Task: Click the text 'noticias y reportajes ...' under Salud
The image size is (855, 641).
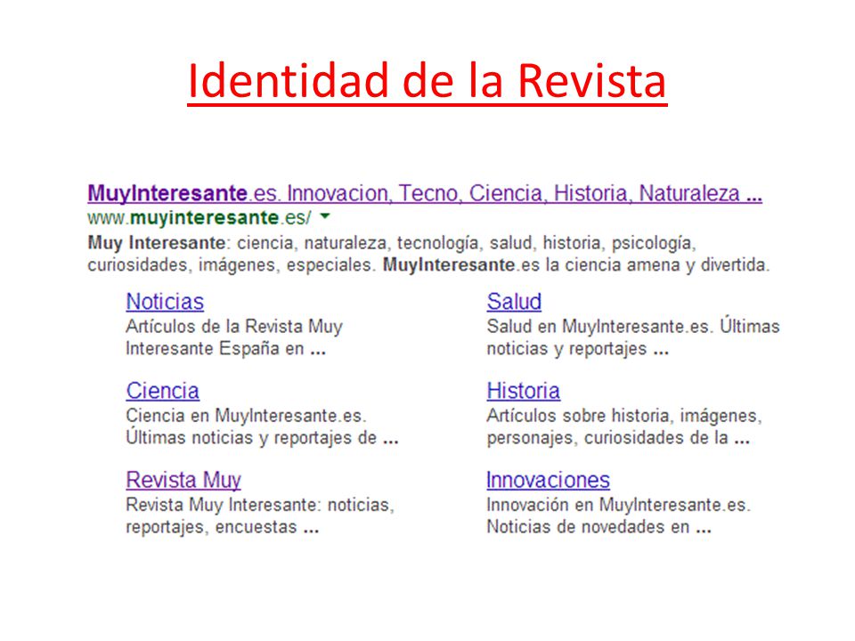Action: [x=578, y=349]
